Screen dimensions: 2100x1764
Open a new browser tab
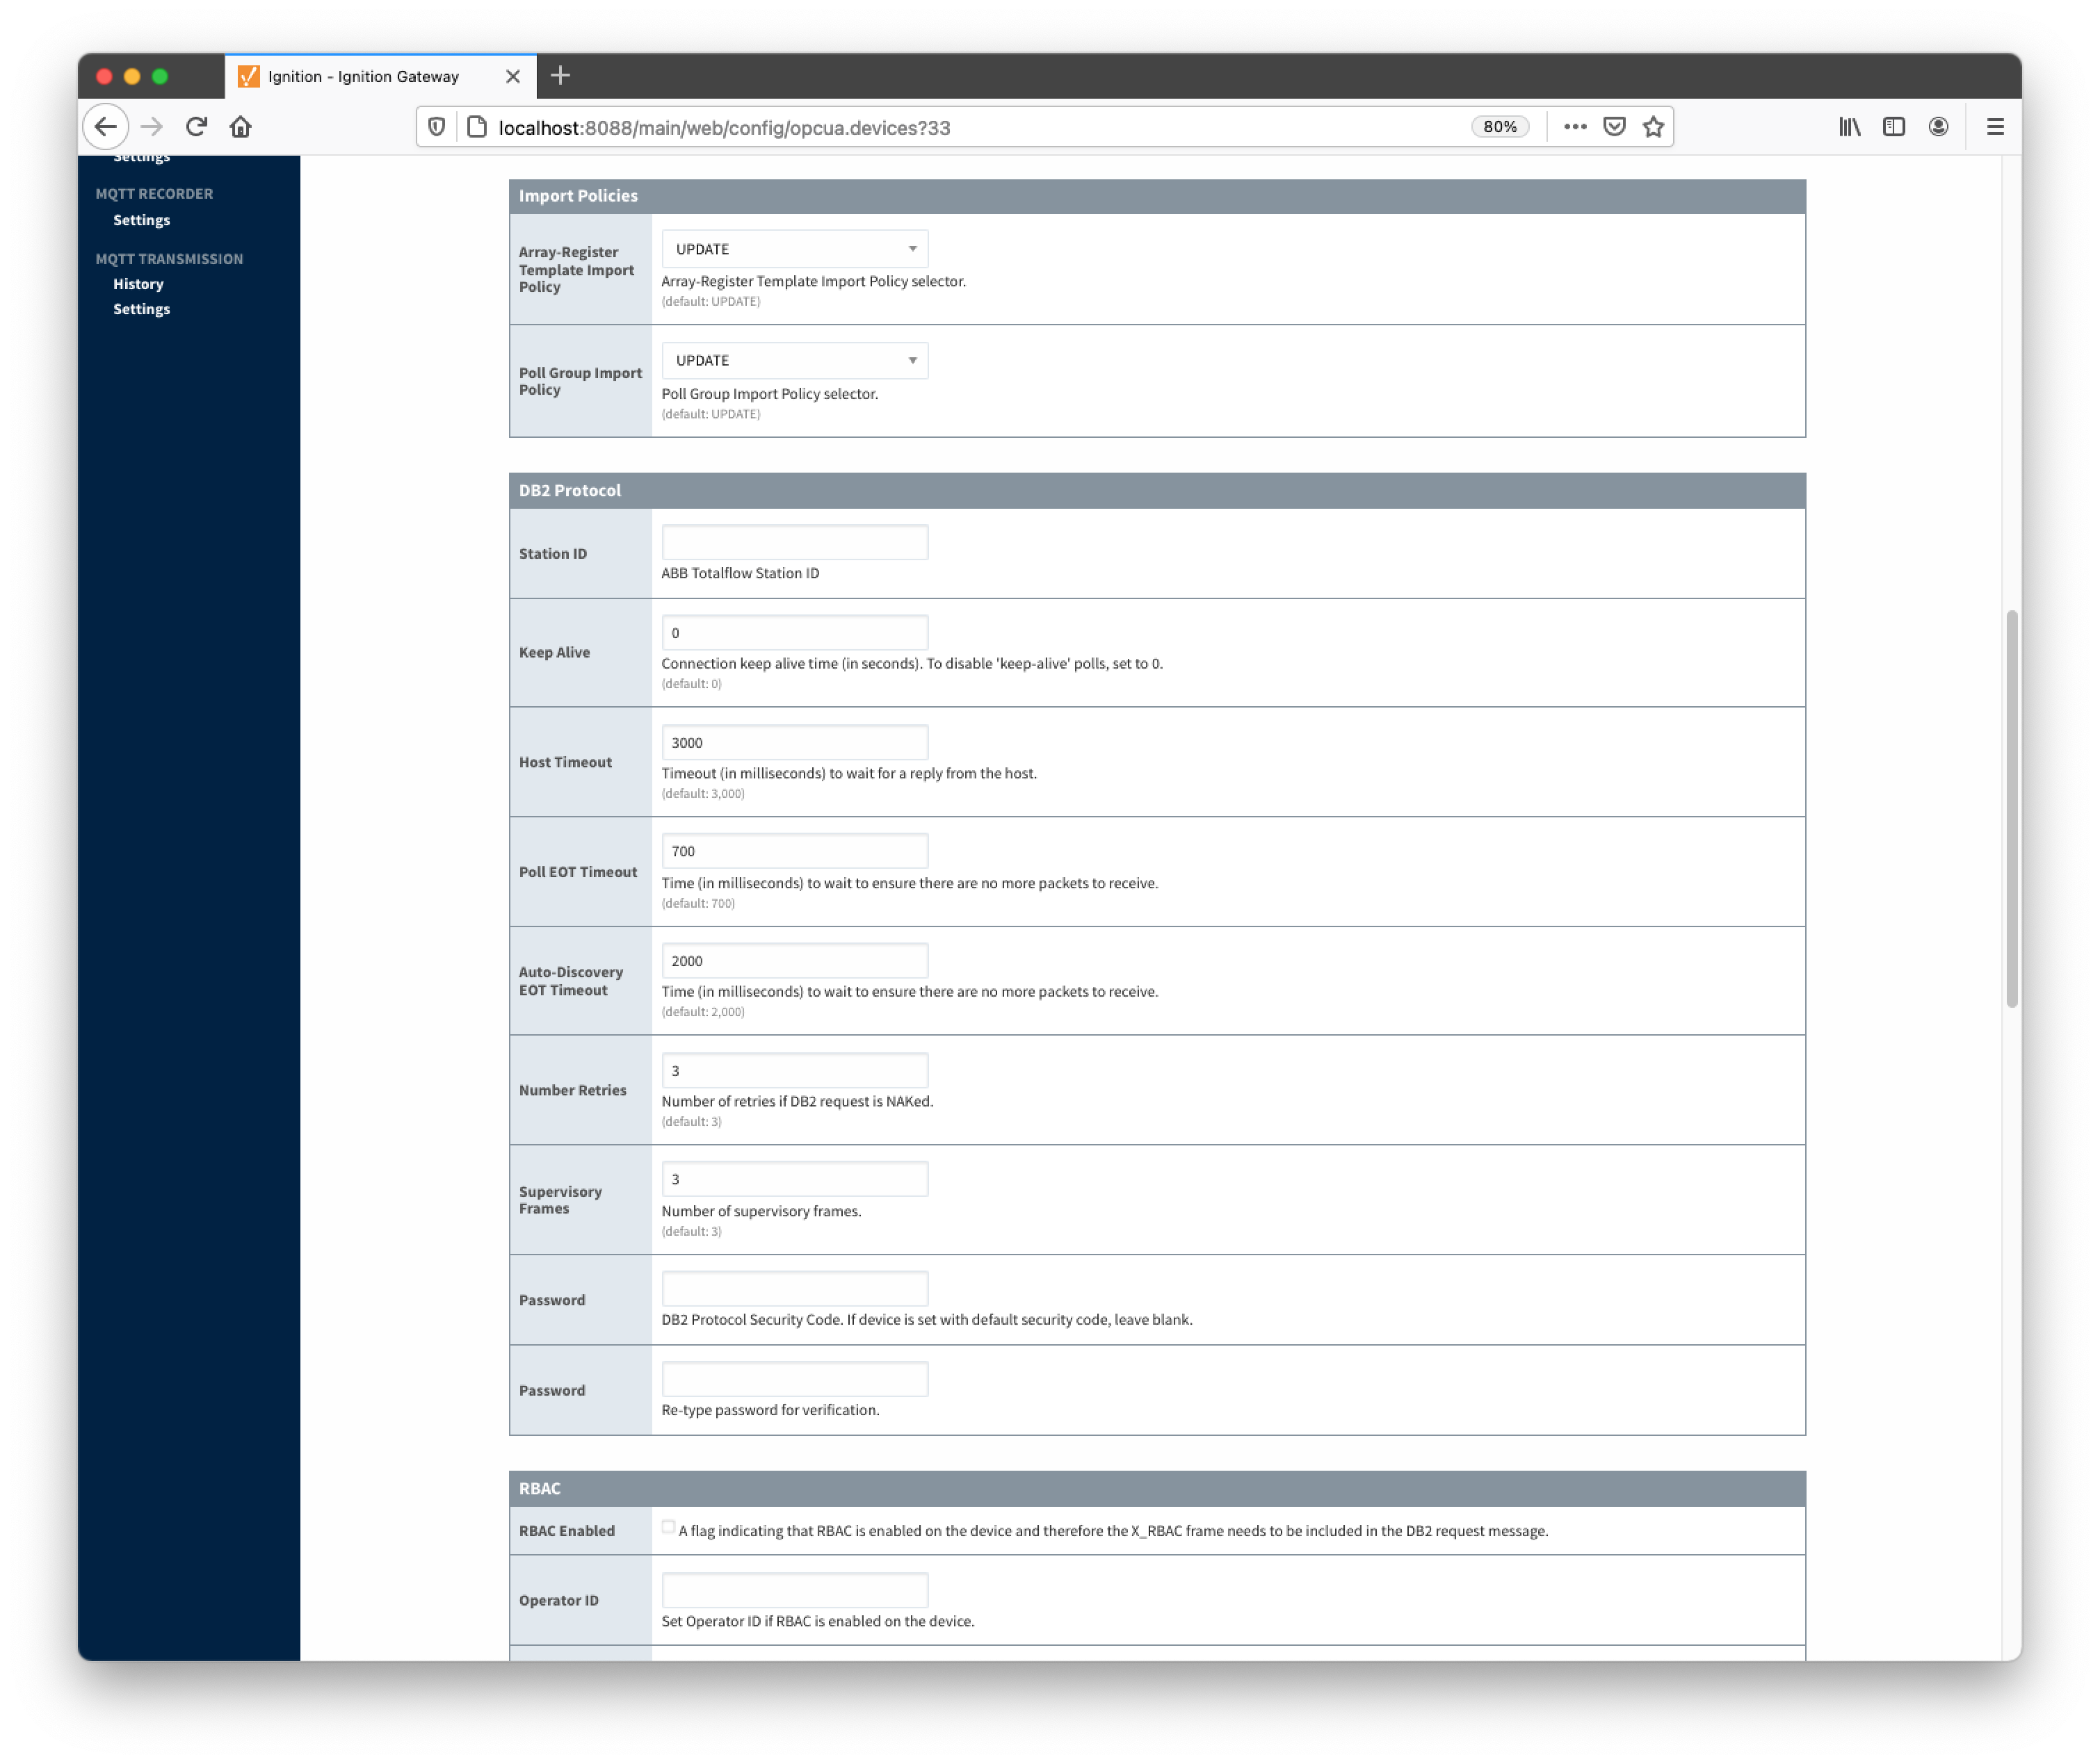pos(560,76)
